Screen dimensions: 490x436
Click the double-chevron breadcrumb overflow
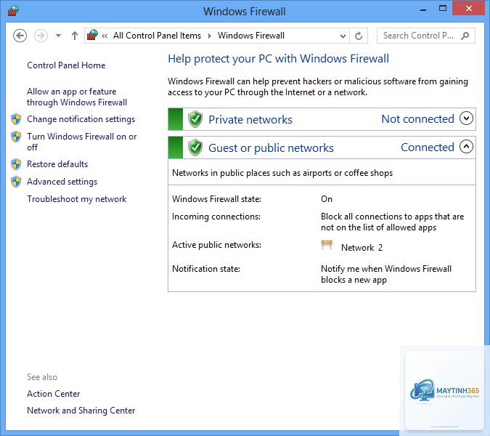[105, 36]
